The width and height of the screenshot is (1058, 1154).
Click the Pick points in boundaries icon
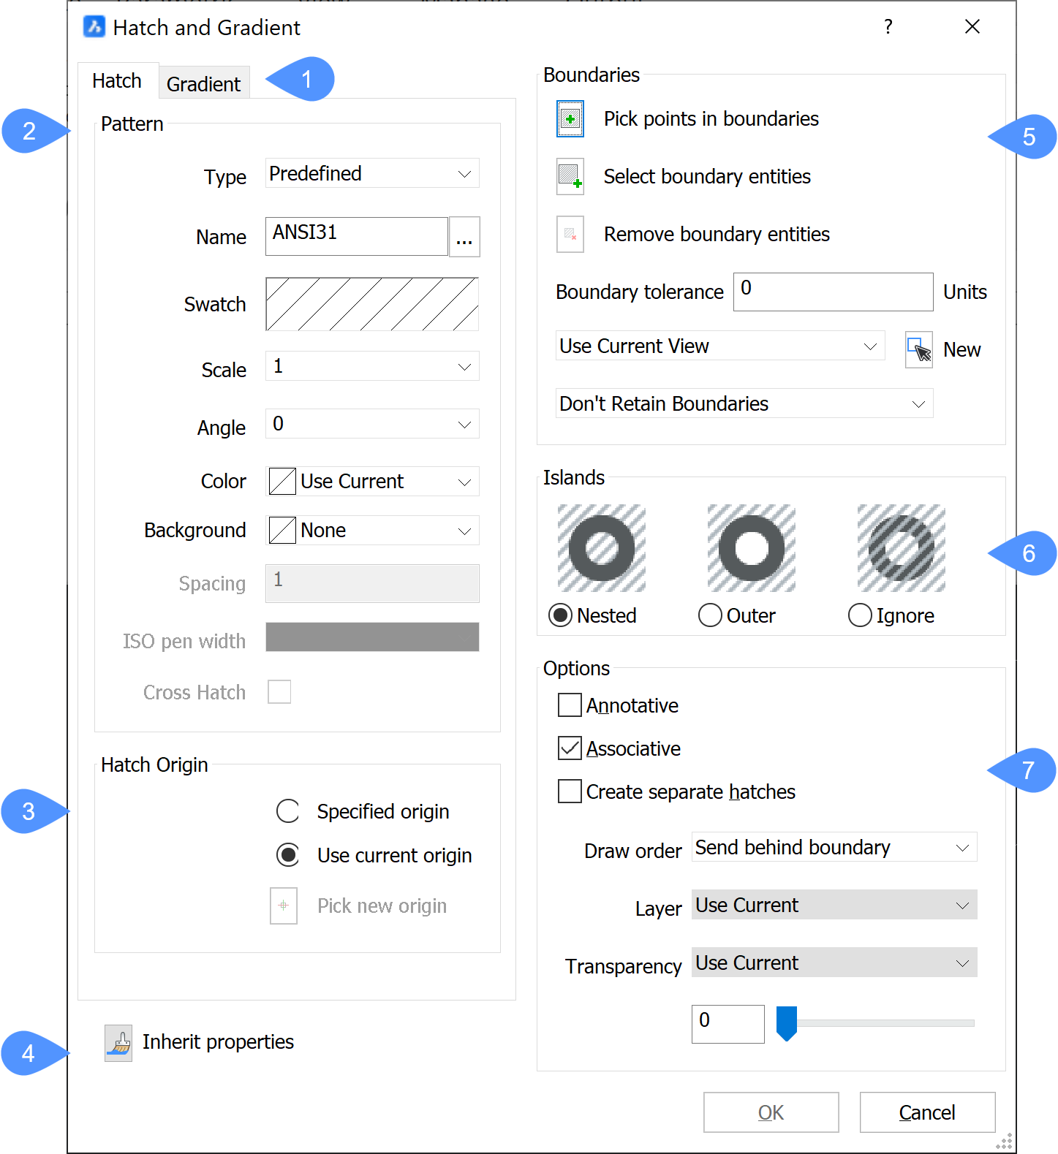click(570, 119)
